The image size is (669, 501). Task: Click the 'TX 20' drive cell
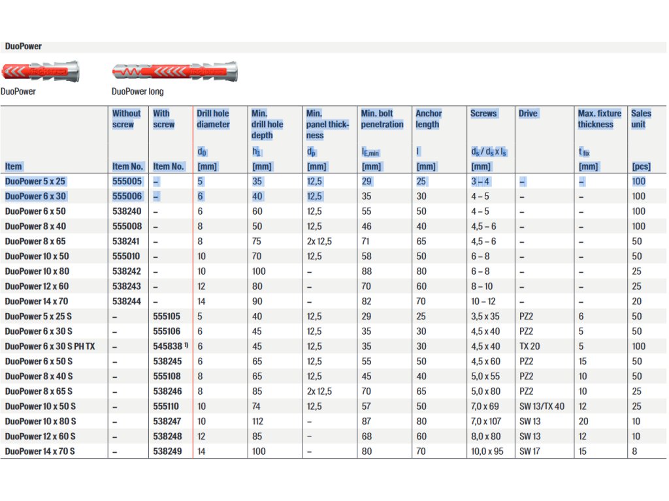pyautogui.click(x=529, y=346)
